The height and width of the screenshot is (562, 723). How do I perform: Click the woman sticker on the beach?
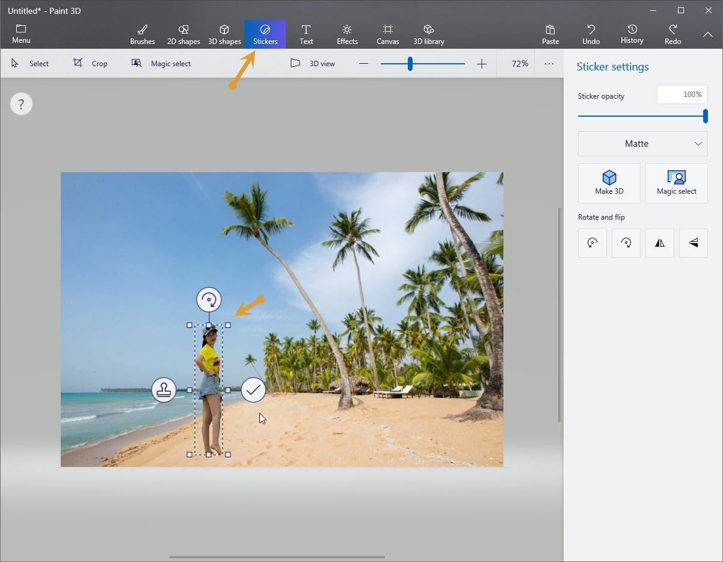coord(209,390)
